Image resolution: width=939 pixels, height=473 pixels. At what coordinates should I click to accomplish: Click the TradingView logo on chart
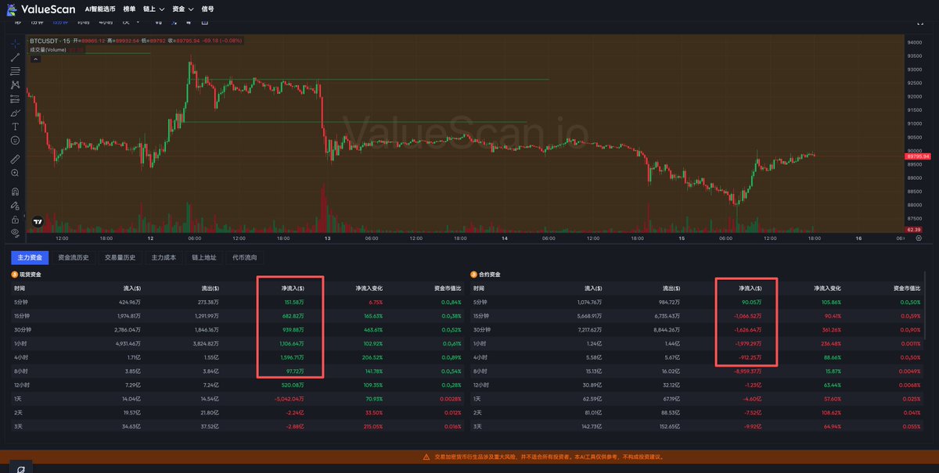click(37, 222)
